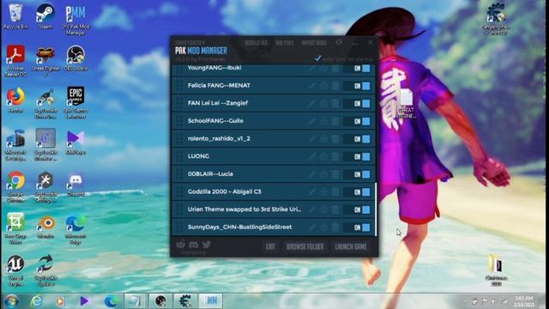Select the Firefox desktop icon
Image resolution: width=549 pixels, height=309 pixels.
tap(15, 100)
